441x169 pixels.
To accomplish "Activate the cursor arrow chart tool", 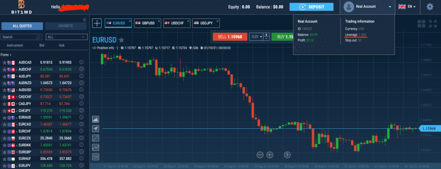I will tap(96, 129).
